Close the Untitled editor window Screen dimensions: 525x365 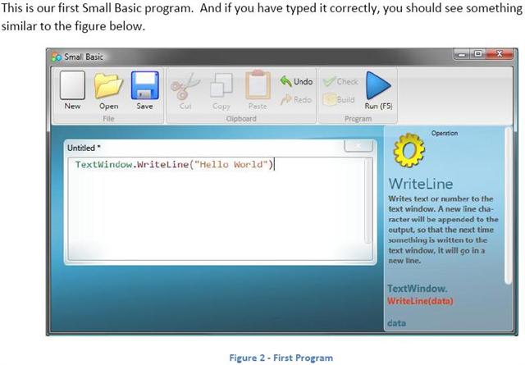pos(358,146)
